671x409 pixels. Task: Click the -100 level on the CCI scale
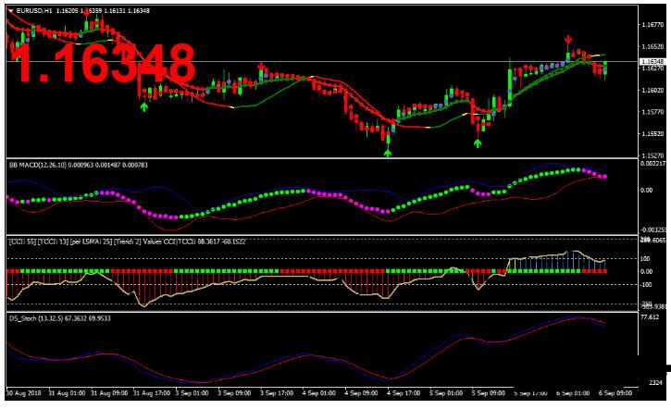pos(645,284)
